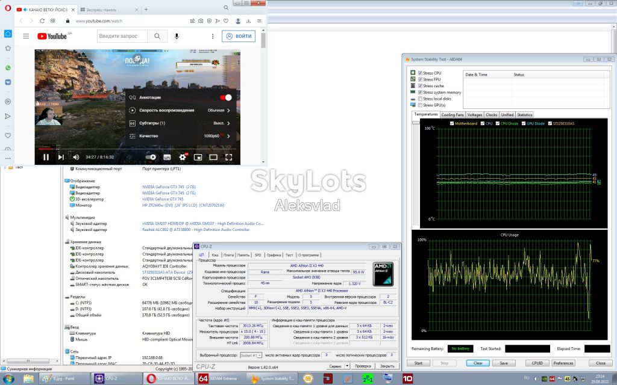Open YouTube's three-dot settings menu
This screenshot has height=385, width=617.
coord(213,36)
